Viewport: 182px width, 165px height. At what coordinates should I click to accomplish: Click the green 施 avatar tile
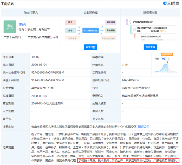coord(10,27)
